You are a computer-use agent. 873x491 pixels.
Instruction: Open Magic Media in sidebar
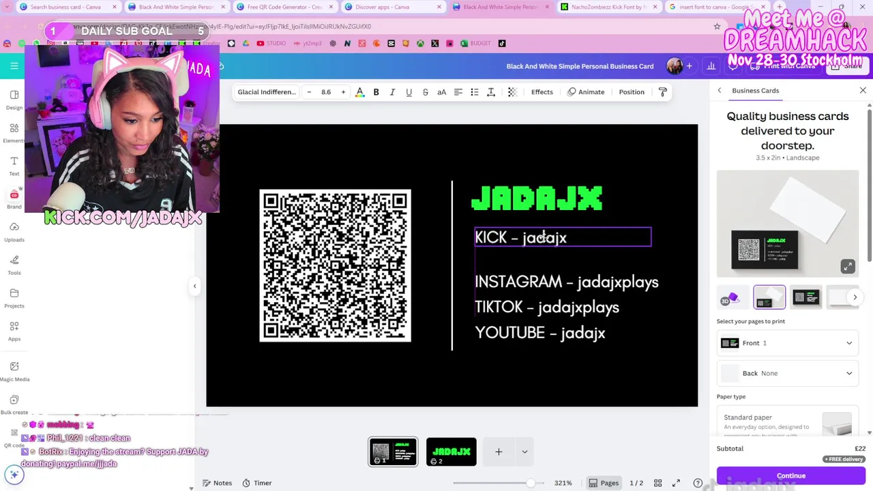coord(14,371)
